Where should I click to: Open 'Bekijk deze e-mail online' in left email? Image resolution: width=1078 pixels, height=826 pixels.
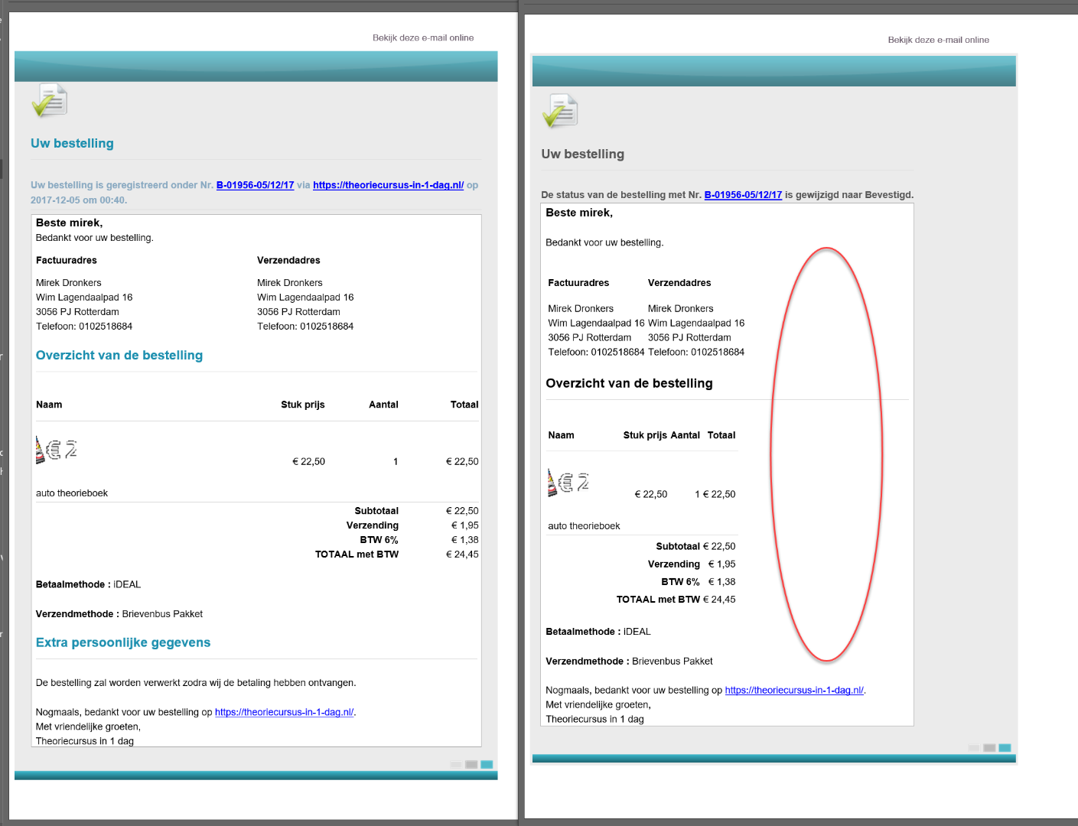[423, 37]
